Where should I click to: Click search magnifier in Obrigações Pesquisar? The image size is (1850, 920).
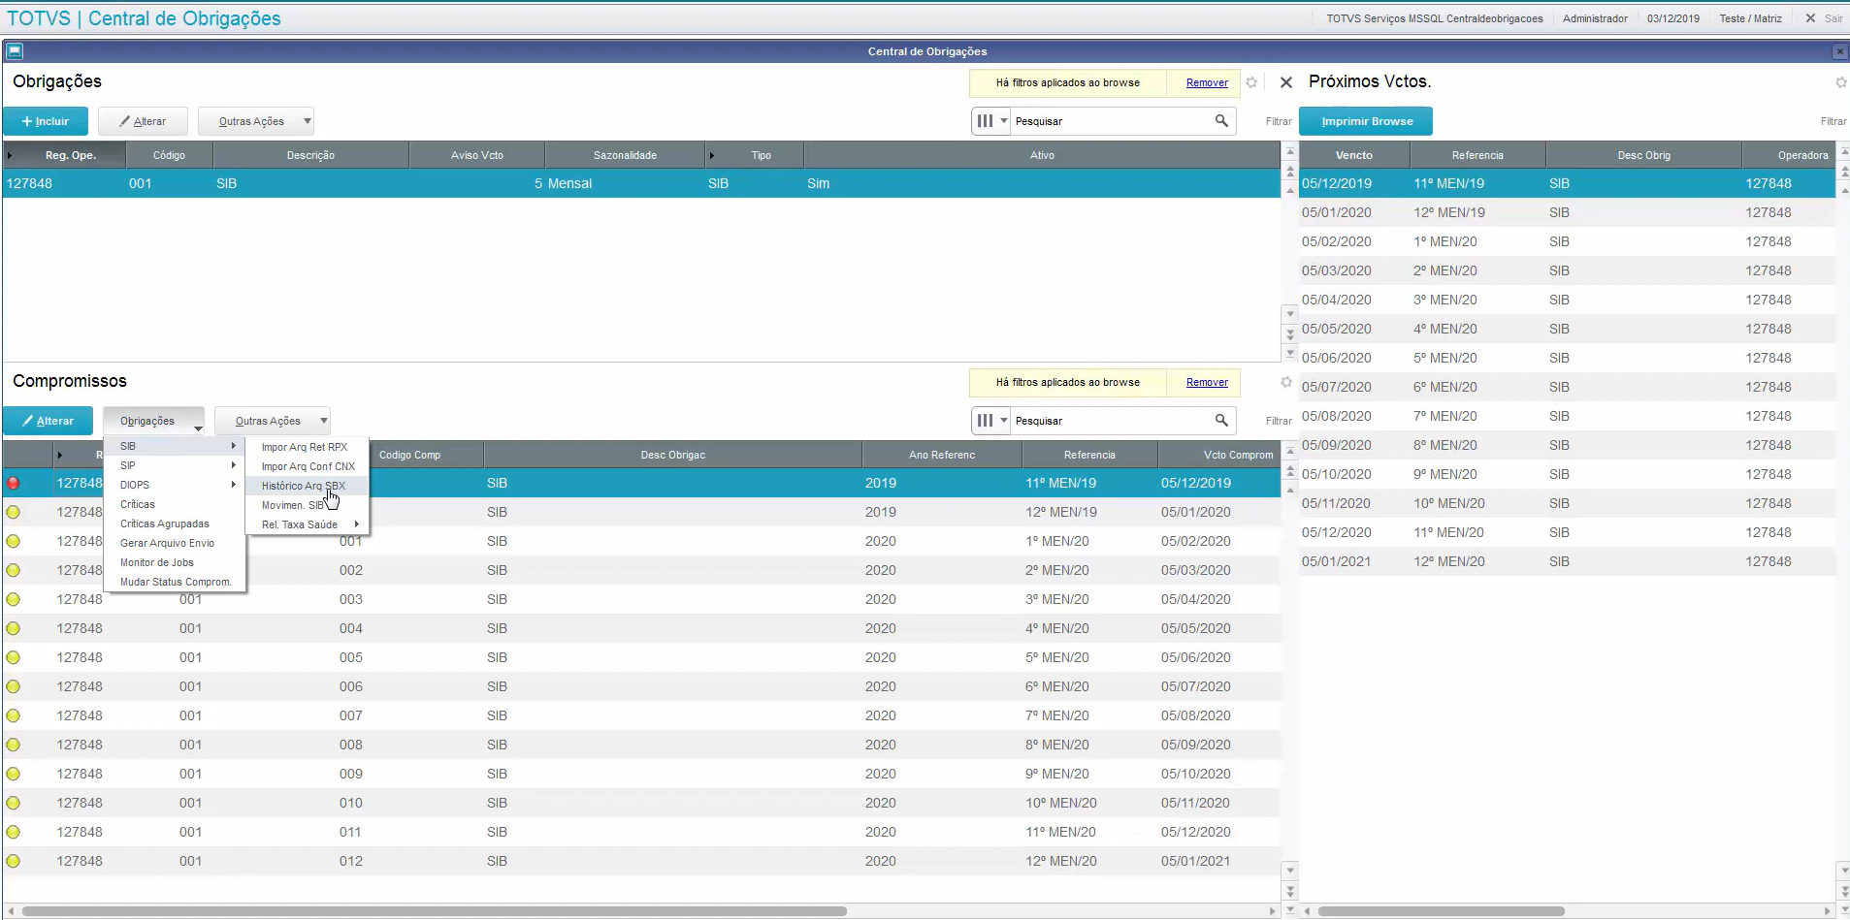[x=1221, y=121]
